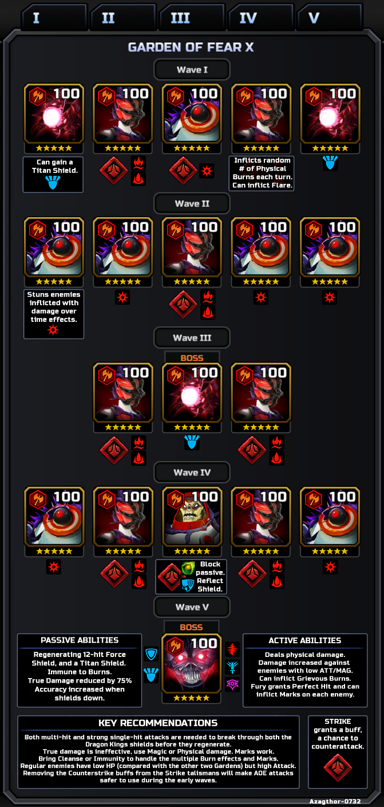Screen dimensions: 384x807
Task: Click blue Titan Shield icon under Wave III boss
Action: point(192,442)
